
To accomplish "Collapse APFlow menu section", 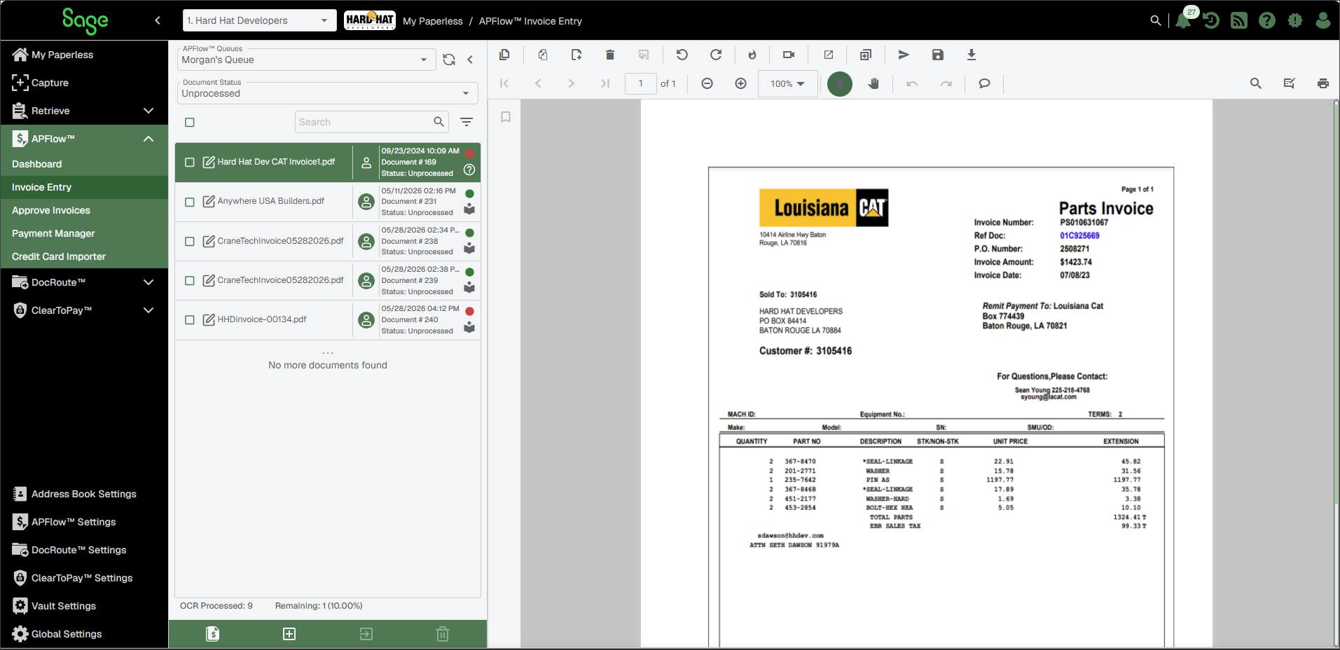I will [x=148, y=139].
